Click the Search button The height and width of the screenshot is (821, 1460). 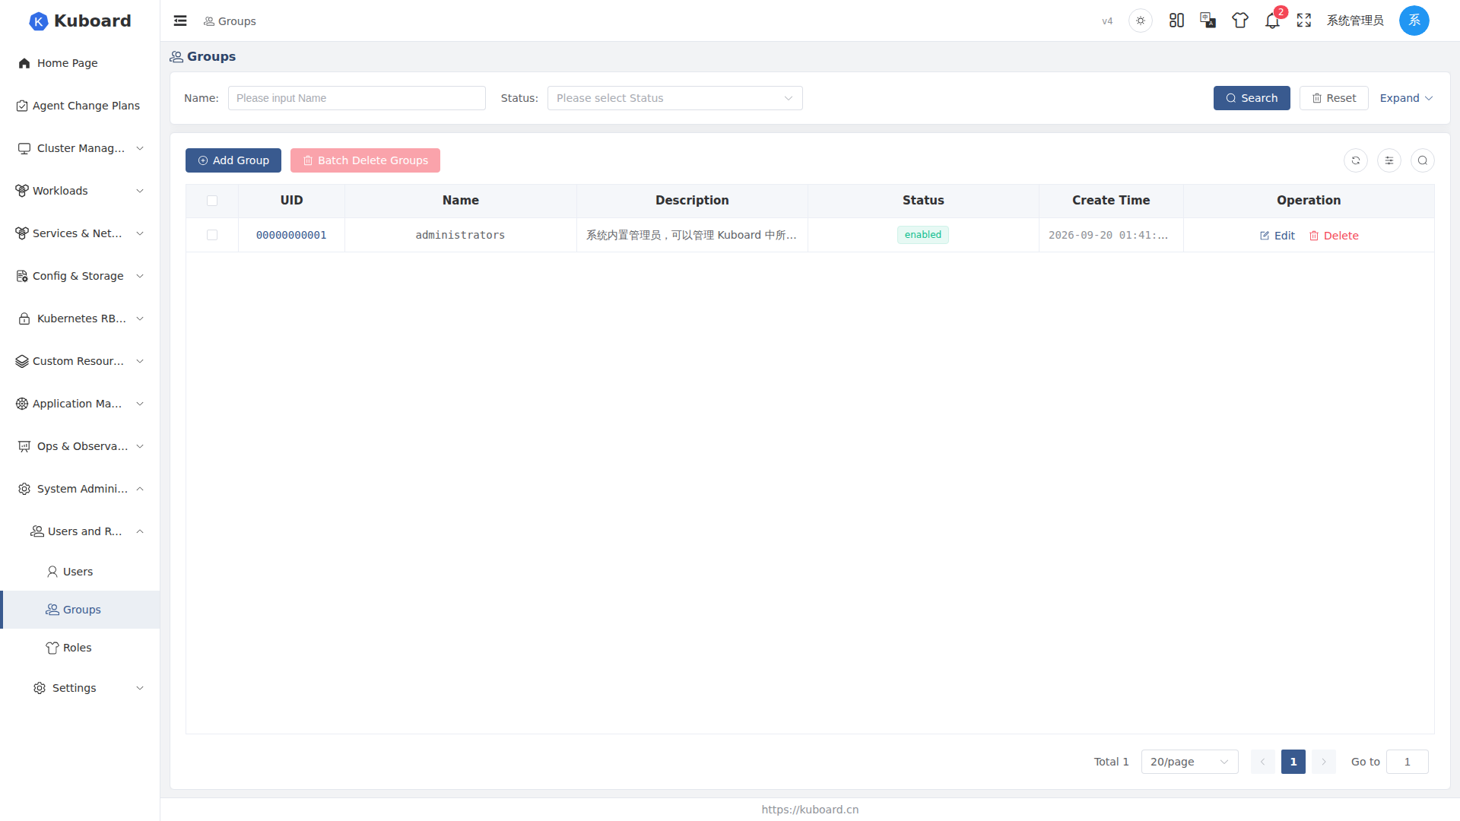click(x=1252, y=98)
